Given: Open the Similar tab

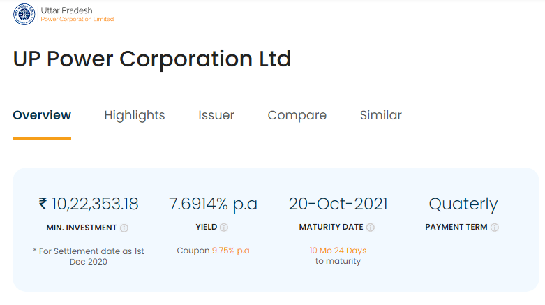Looking at the screenshot, I should click(380, 115).
